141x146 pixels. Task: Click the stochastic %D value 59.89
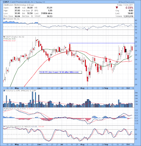point(41,127)
